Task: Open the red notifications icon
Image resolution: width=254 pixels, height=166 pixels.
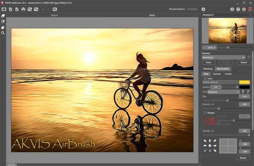Action: pyautogui.click(x=250, y=9)
